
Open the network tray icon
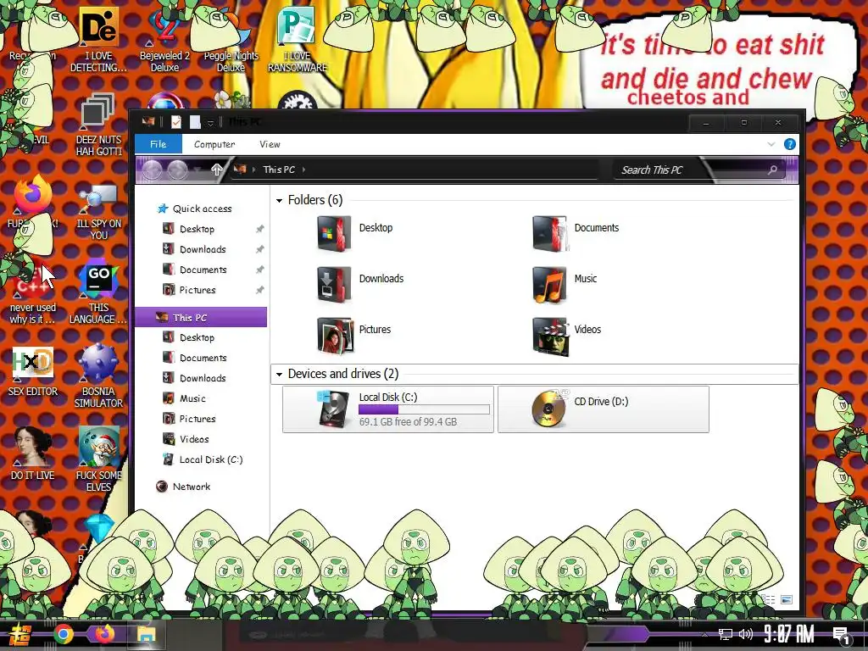(725, 634)
